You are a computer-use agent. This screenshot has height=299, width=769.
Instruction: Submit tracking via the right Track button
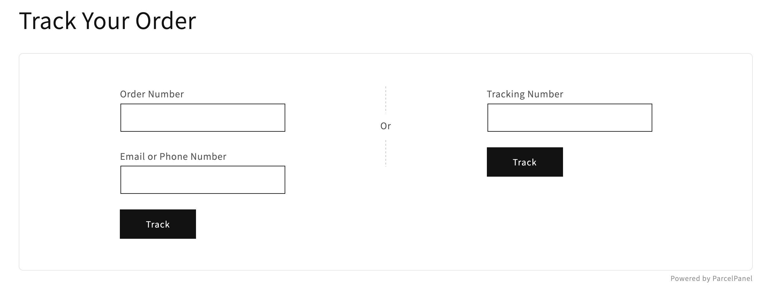pyautogui.click(x=524, y=162)
